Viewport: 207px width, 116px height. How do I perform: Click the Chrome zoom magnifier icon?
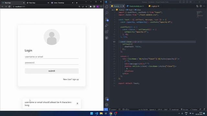[x=79, y=6]
